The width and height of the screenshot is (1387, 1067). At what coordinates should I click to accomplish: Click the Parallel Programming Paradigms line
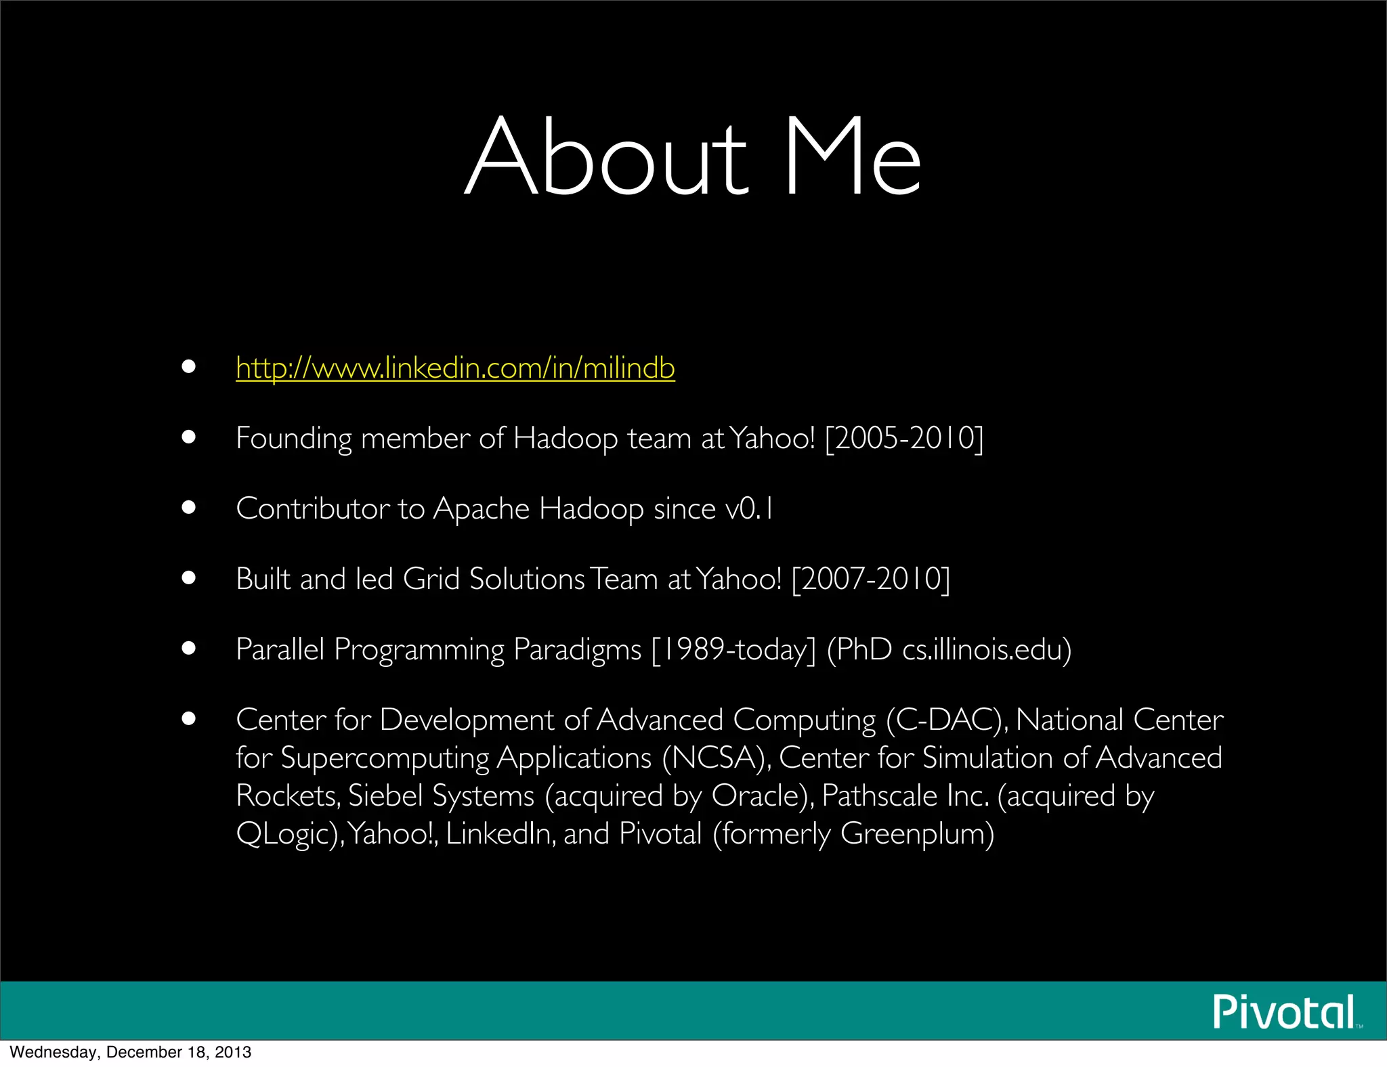click(439, 649)
